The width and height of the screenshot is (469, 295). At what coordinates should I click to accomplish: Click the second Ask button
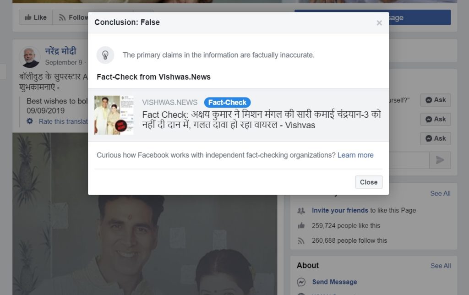click(x=436, y=119)
